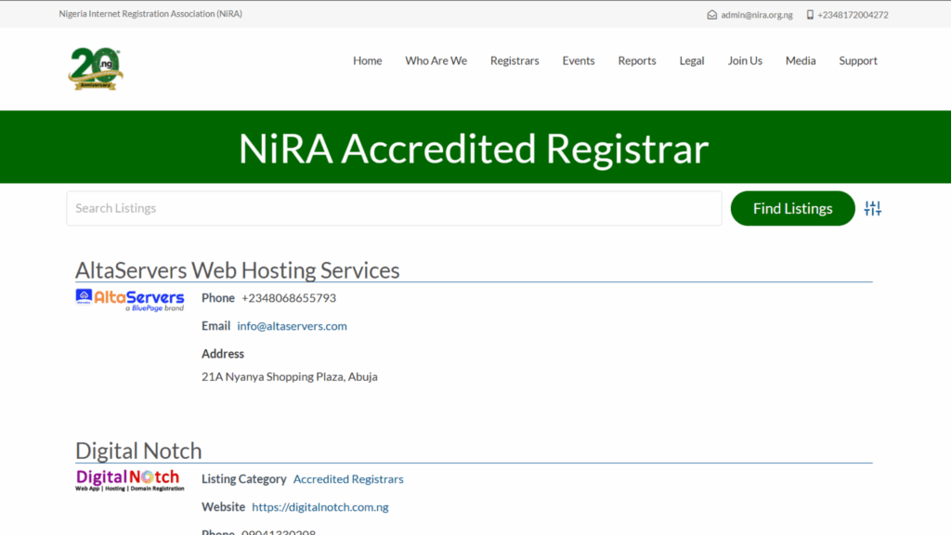The image size is (951, 535).
Task: Select AltaServers phone number +2348068655793
Action: point(289,298)
